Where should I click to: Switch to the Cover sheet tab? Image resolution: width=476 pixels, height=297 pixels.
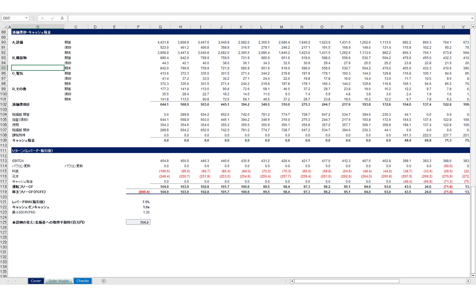tap(36, 281)
